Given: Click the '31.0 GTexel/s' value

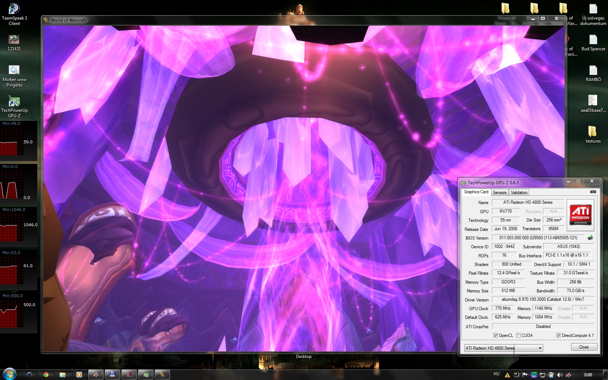Looking at the screenshot, I should (x=575, y=273).
